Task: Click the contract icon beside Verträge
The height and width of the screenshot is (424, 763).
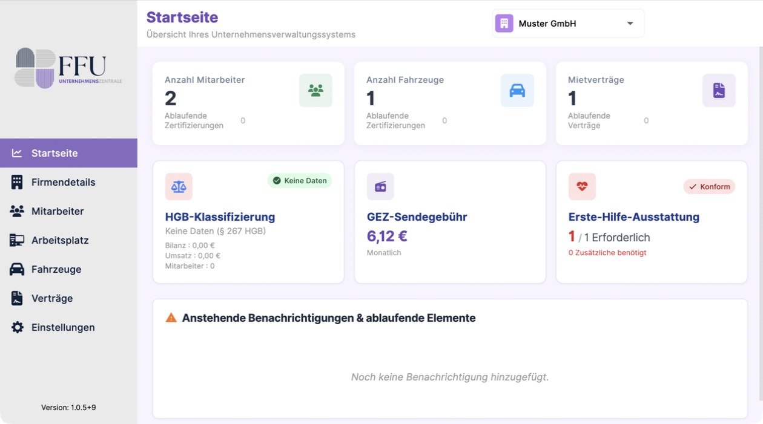Action: [18, 298]
